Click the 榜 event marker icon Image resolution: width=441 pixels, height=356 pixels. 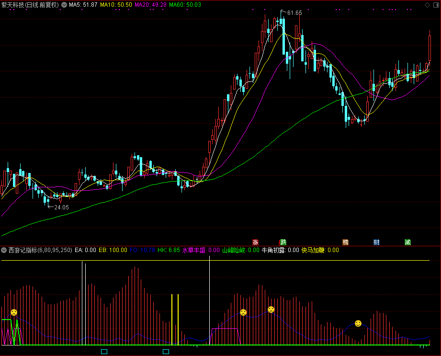(x=345, y=242)
